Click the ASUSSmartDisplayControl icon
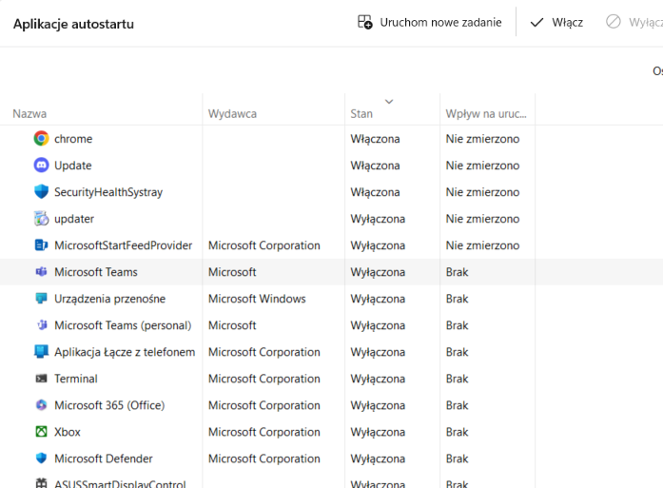This screenshot has height=488, width=663. (x=41, y=483)
